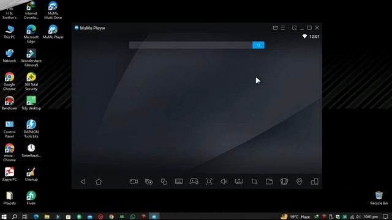Select Google Chrome desktop icon
The height and width of the screenshot is (220, 392).
pyautogui.click(x=9, y=81)
